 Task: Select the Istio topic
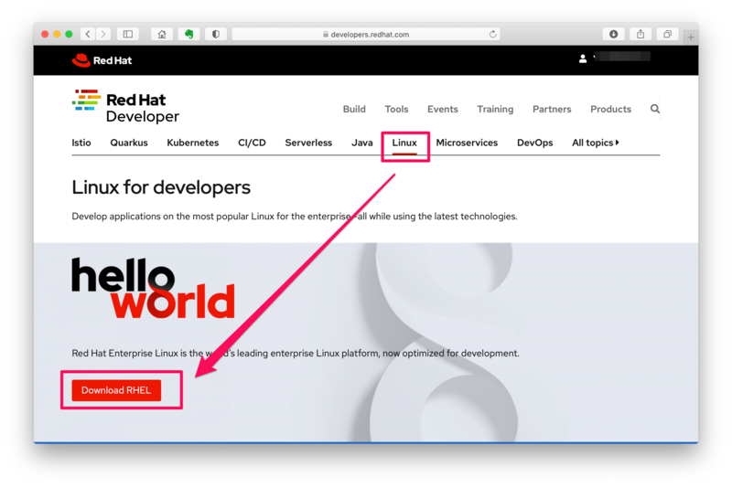tap(81, 143)
